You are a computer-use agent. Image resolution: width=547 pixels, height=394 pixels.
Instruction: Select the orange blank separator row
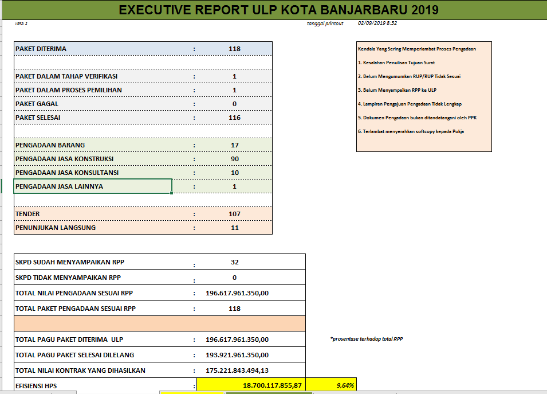pos(159,323)
